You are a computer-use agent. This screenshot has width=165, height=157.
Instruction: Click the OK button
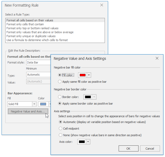tap(128, 149)
